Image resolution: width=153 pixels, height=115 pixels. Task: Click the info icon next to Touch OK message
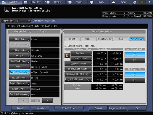pos(7,9)
